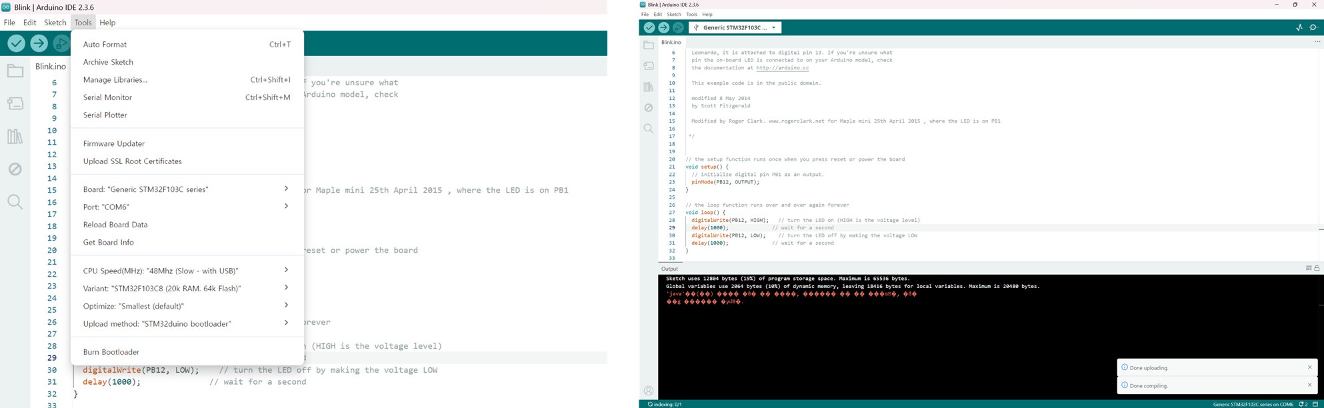The height and width of the screenshot is (408, 1324).
Task: Follow the http://arduino.cc link in code
Action: 783,68
